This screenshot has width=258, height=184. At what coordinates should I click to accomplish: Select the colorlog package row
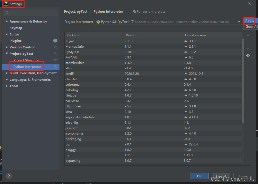153,90
